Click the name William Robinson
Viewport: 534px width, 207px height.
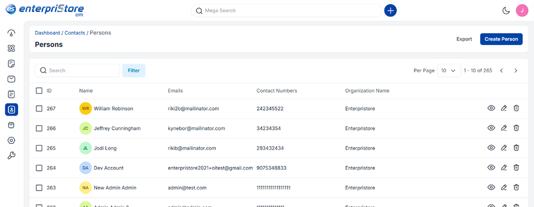[113, 109]
